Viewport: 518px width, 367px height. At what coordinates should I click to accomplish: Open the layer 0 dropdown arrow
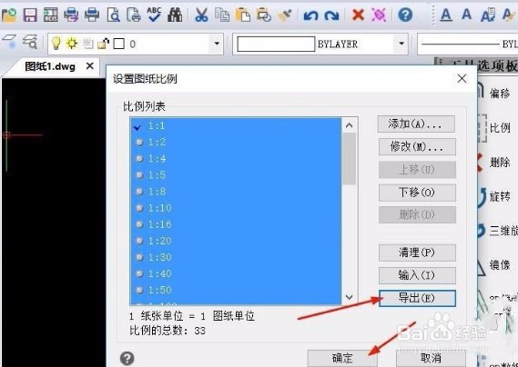[217, 44]
